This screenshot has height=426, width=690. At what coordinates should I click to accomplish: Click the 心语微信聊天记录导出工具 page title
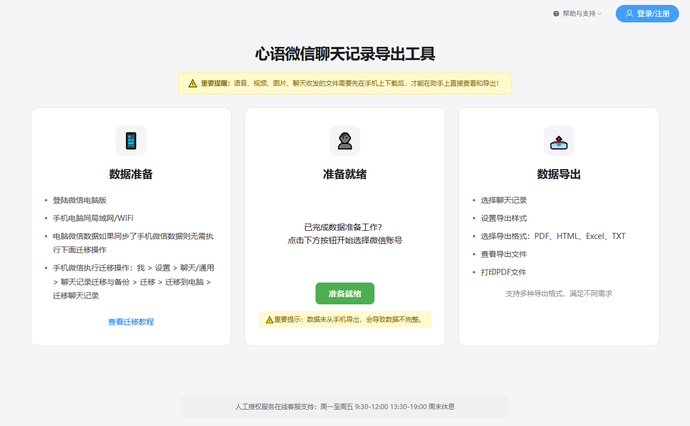[x=345, y=54]
